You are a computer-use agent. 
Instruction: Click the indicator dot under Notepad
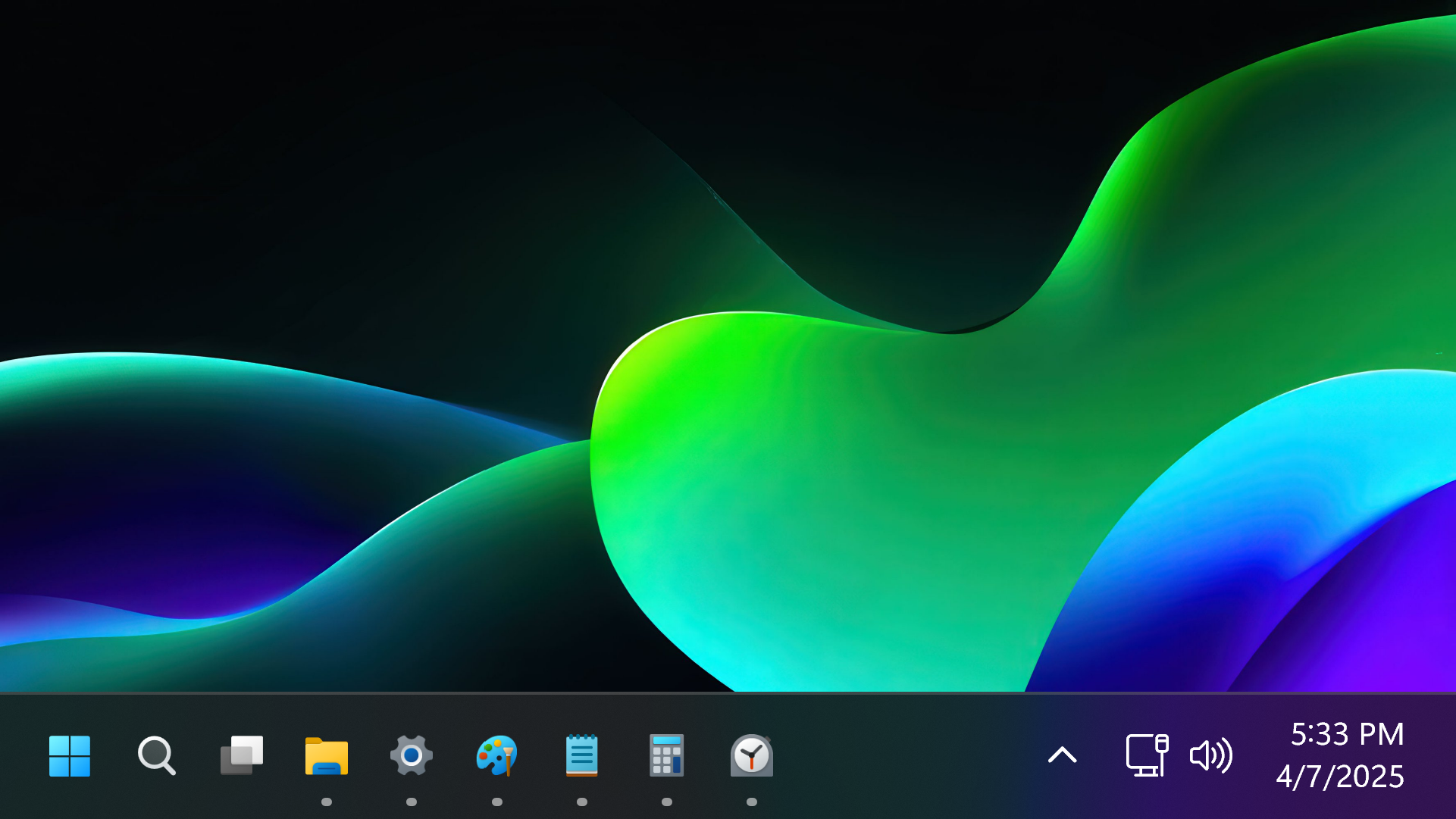coord(581,800)
